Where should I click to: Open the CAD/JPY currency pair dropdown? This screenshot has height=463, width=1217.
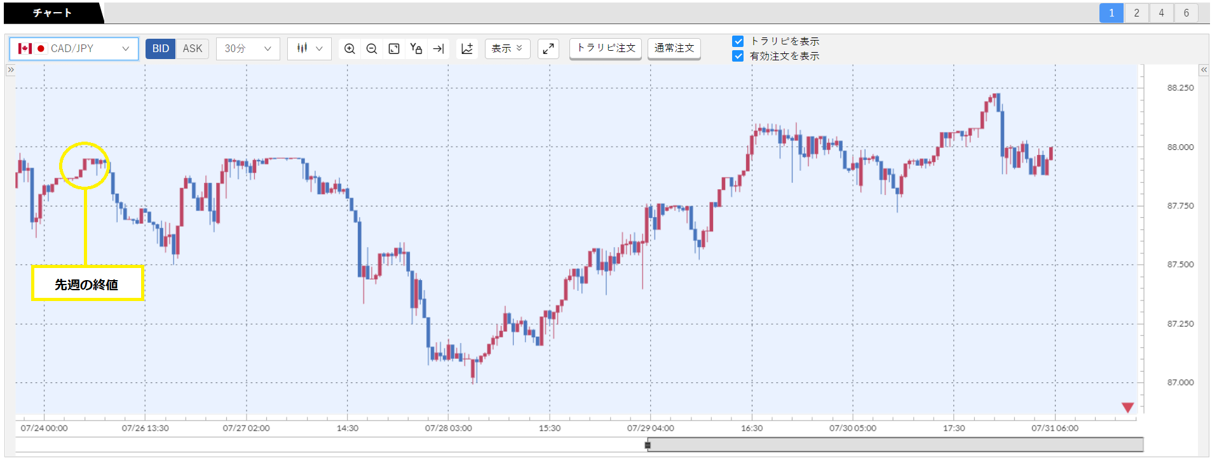(74, 48)
